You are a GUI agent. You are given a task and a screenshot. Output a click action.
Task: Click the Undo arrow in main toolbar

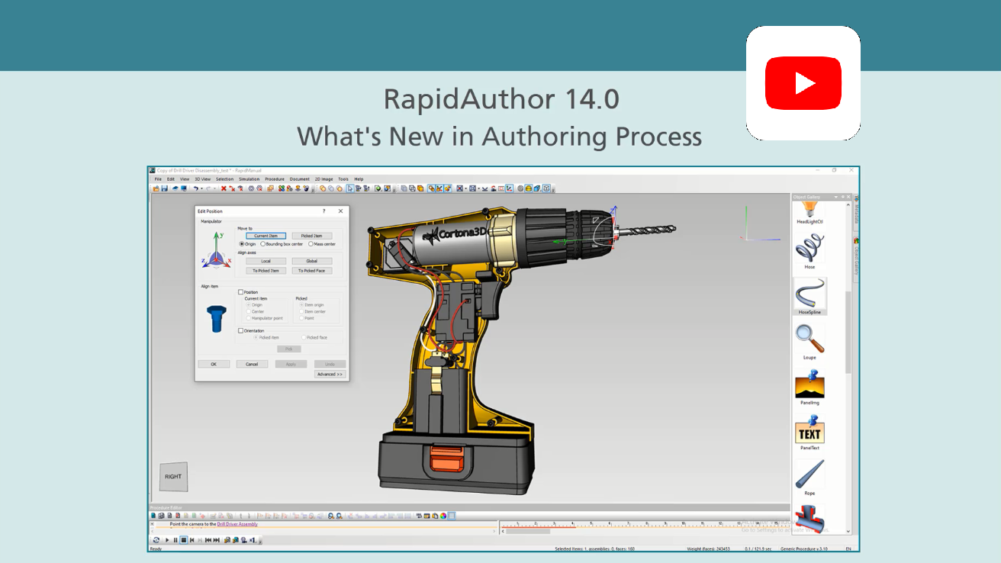[195, 188]
